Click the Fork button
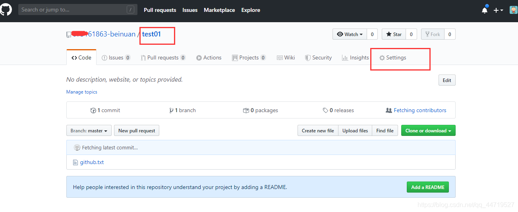518x212 pixels. point(433,34)
